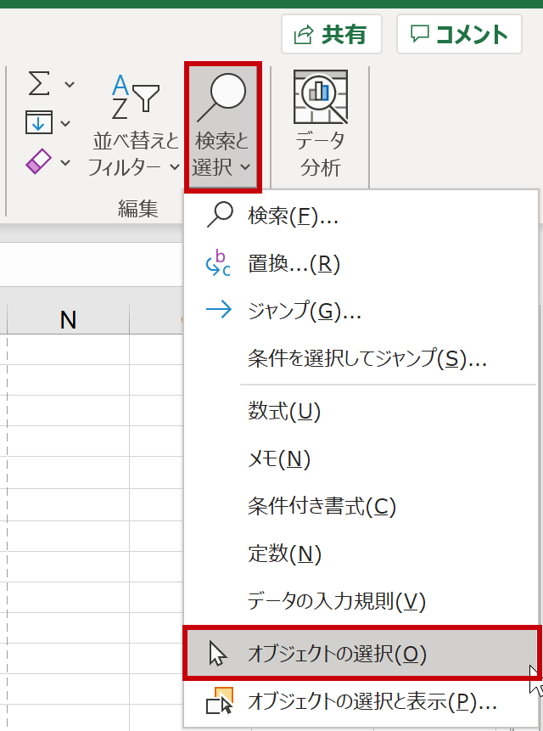
Task: Expand the AutoSum dropdown arrow
Action: [x=70, y=85]
